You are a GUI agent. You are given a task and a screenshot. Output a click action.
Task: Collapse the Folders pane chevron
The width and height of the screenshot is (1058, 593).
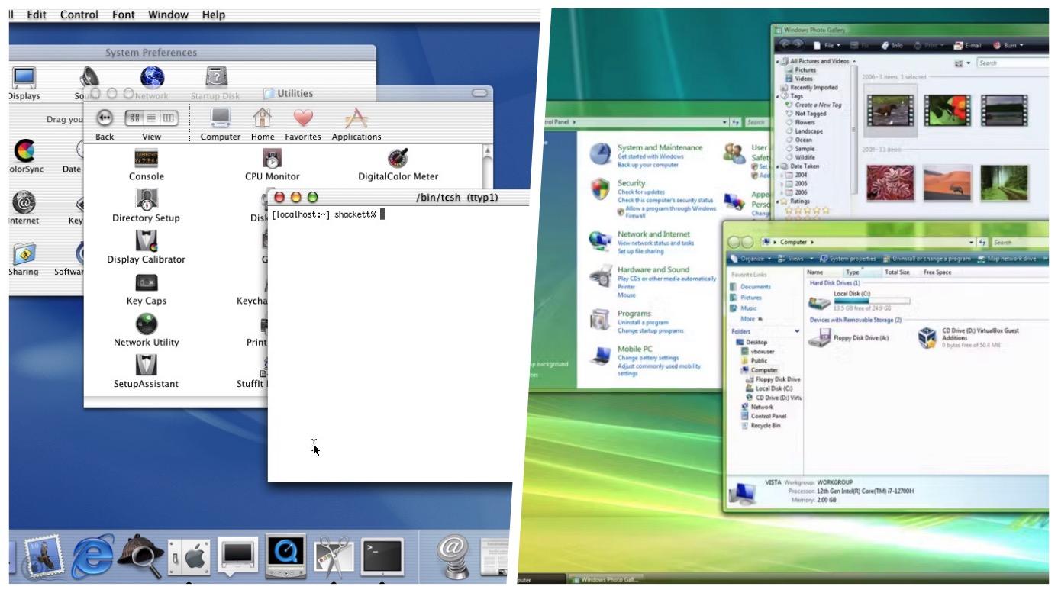pos(798,331)
